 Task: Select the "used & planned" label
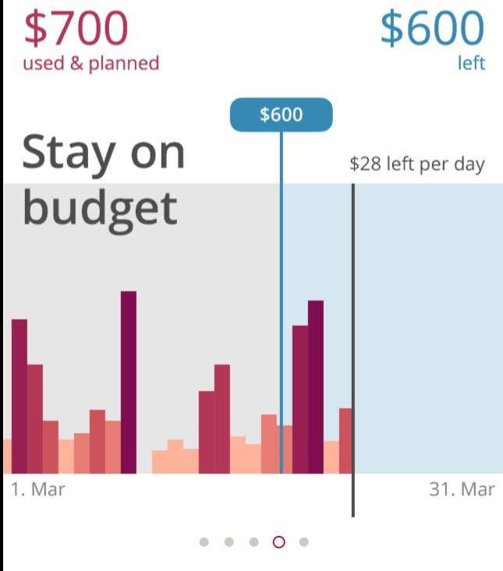coord(91,63)
